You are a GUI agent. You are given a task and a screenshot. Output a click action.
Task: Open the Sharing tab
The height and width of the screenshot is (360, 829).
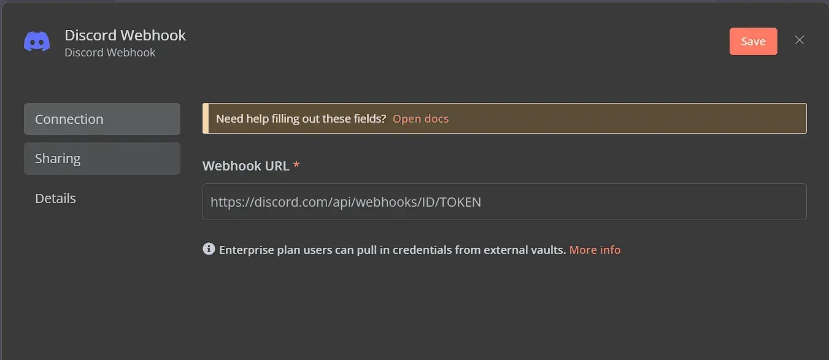[x=102, y=158]
